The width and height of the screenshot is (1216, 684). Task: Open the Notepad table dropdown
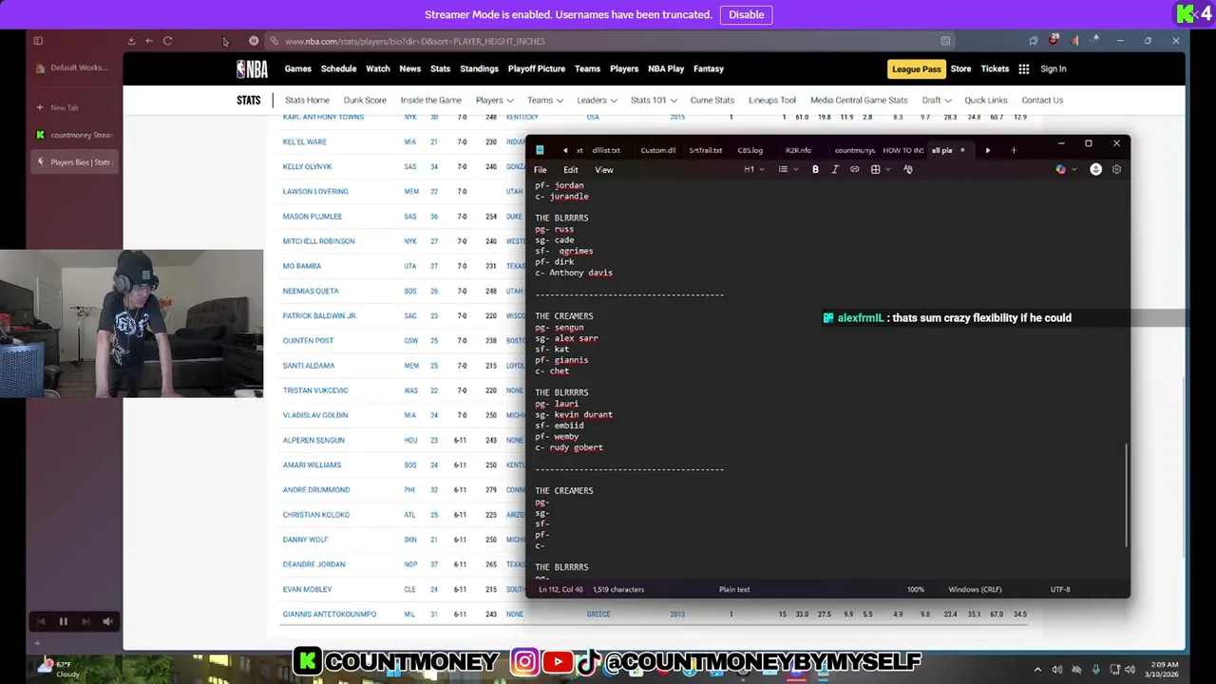click(880, 169)
